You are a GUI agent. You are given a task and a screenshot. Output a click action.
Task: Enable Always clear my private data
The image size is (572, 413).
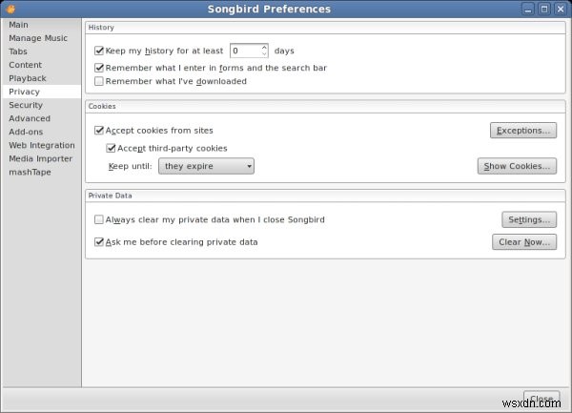[99, 220]
